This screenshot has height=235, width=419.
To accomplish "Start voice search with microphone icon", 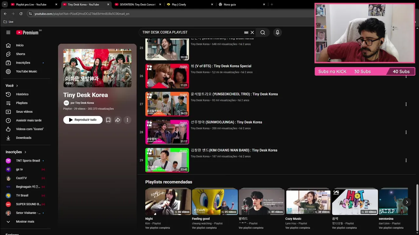I will (277, 32).
